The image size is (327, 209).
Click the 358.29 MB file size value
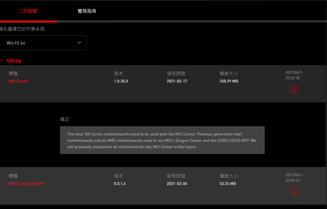click(229, 81)
